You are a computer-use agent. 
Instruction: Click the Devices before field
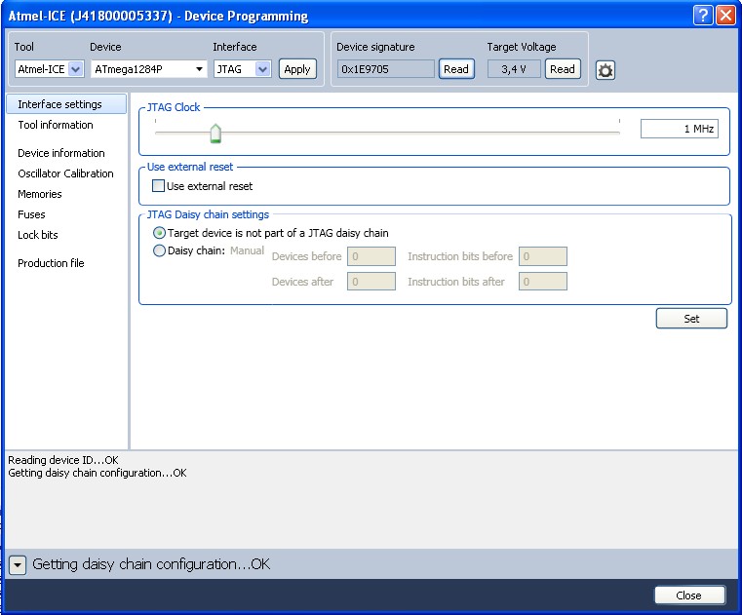(371, 256)
